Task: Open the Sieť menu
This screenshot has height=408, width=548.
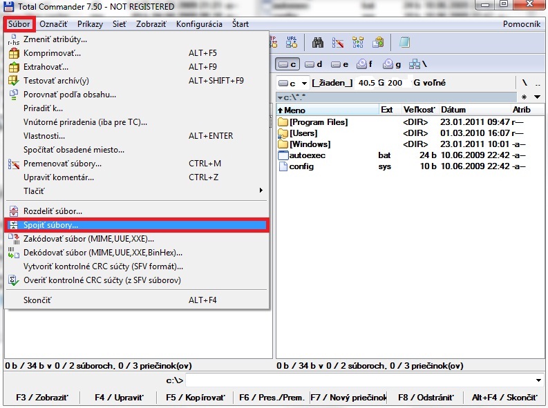Action: tap(119, 24)
